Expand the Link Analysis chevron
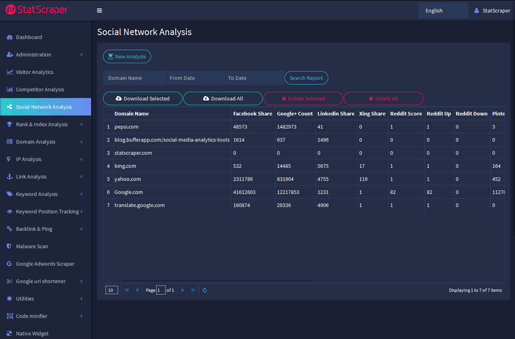 [x=81, y=177]
